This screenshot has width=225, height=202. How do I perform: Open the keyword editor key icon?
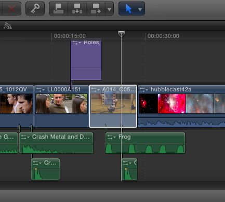pyautogui.click(x=35, y=9)
